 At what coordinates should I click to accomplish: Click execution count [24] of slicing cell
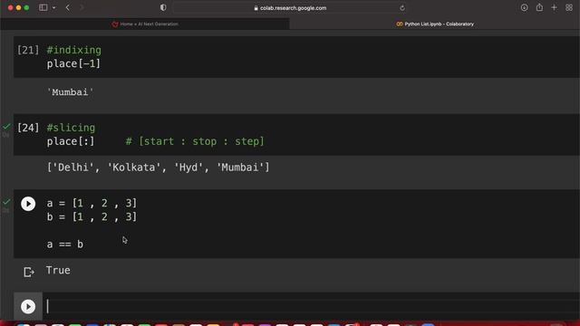(28, 128)
